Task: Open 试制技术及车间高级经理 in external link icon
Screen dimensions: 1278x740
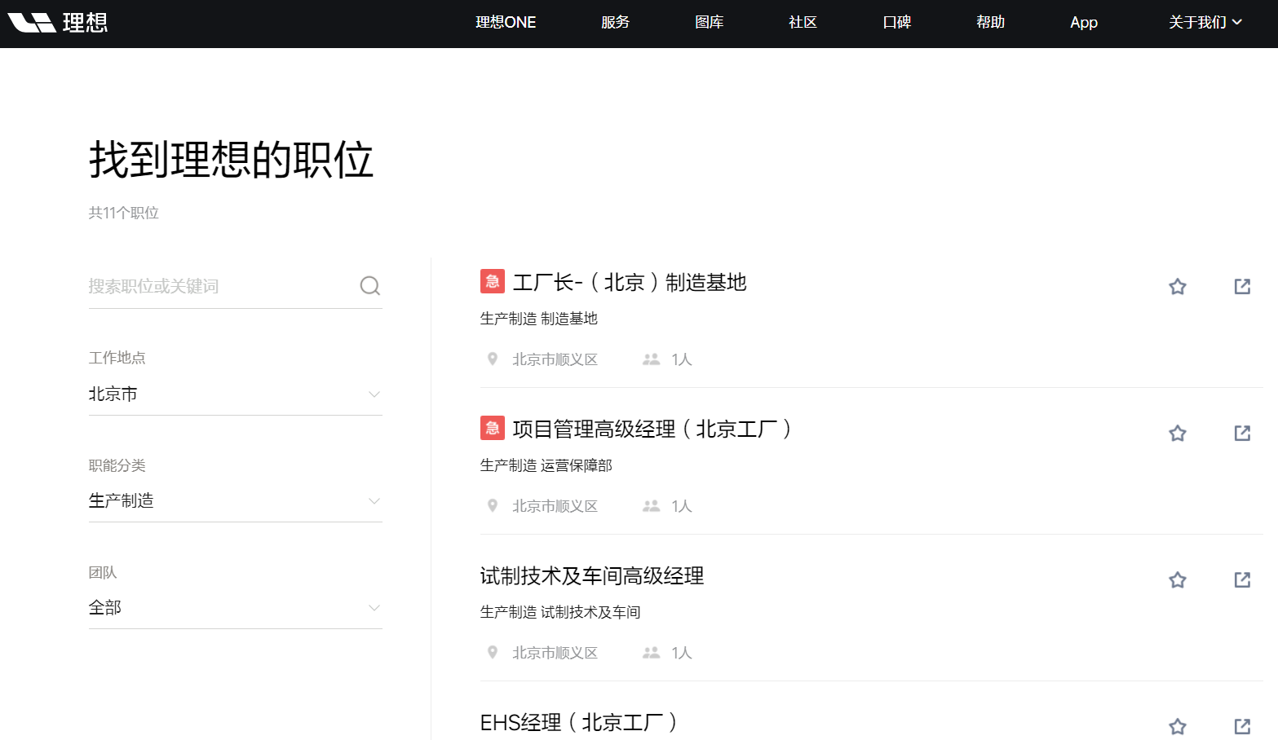Action: [1242, 580]
